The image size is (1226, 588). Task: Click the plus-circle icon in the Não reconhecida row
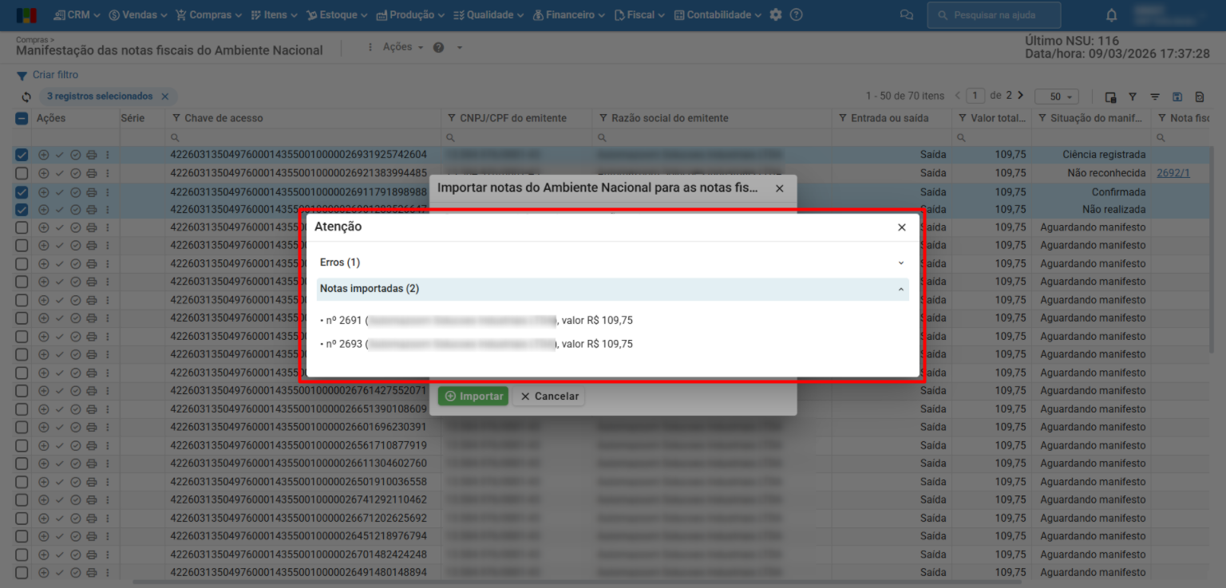[43, 173]
